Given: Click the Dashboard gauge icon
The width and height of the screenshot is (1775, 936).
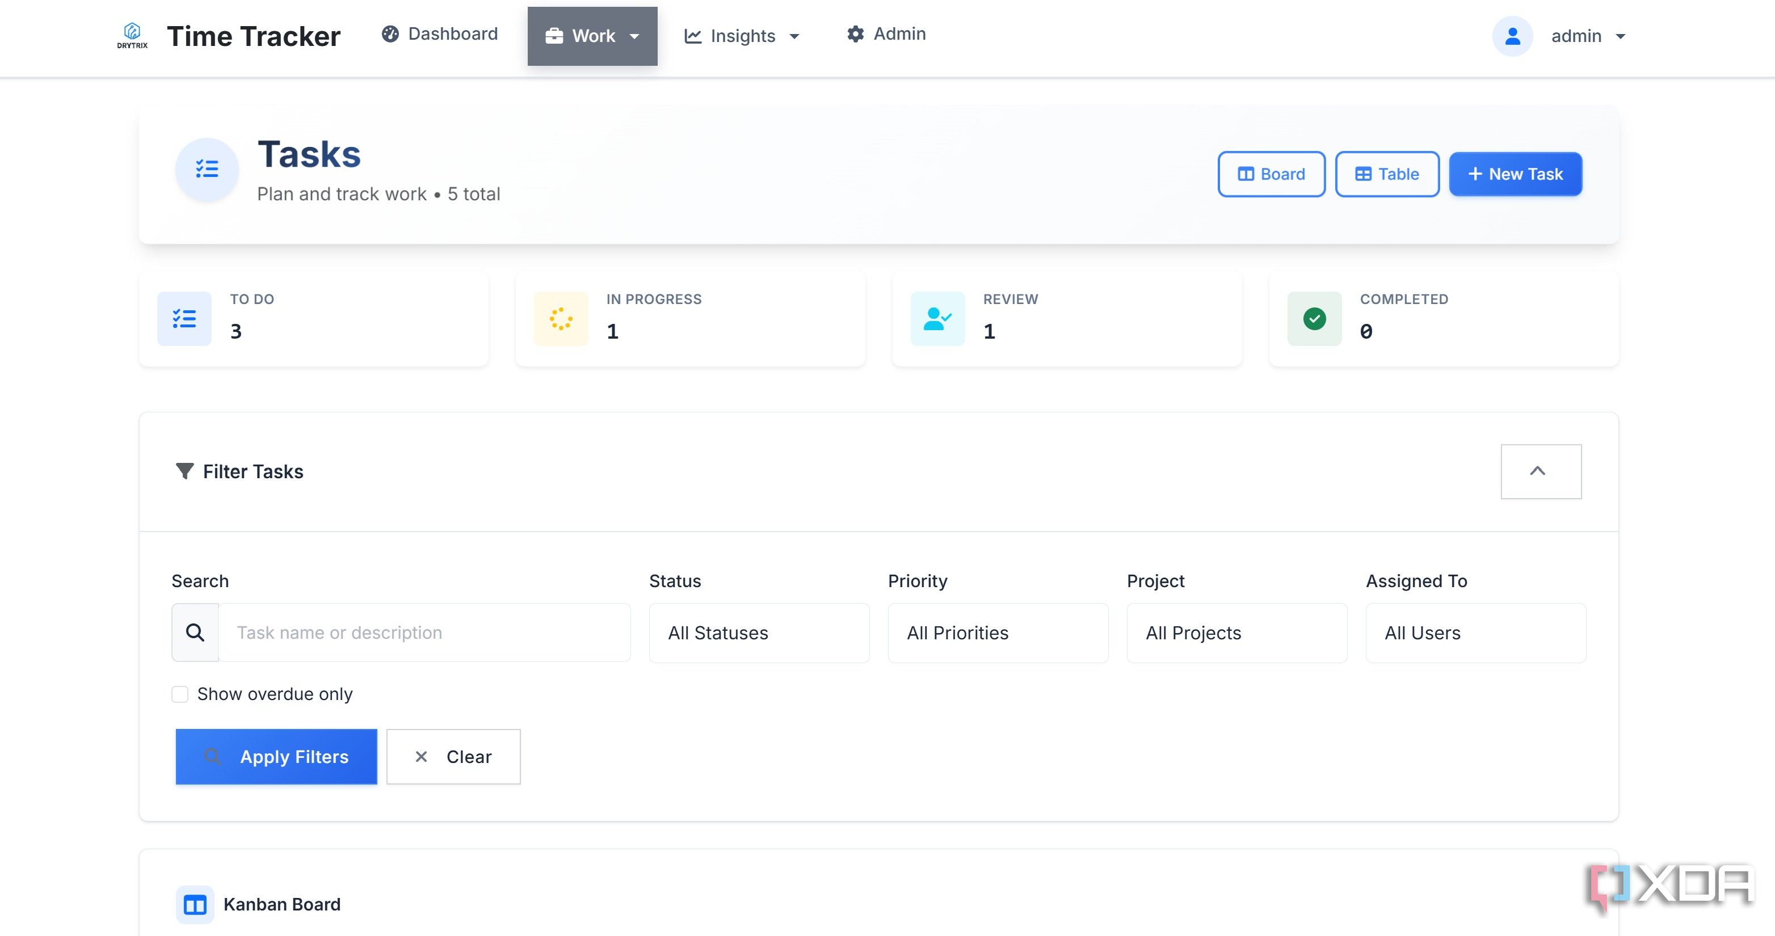Looking at the screenshot, I should tap(390, 33).
